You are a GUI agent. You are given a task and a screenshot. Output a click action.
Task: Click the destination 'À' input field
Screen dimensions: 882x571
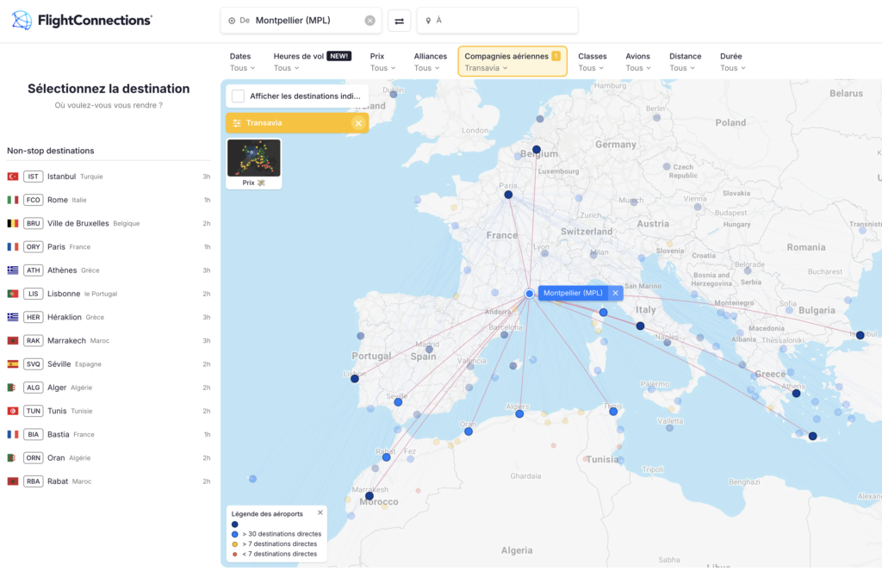click(x=497, y=21)
